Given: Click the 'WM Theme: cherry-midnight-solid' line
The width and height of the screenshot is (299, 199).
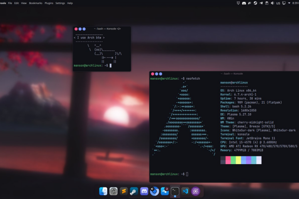Looking at the screenshot, I should click(247, 122).
